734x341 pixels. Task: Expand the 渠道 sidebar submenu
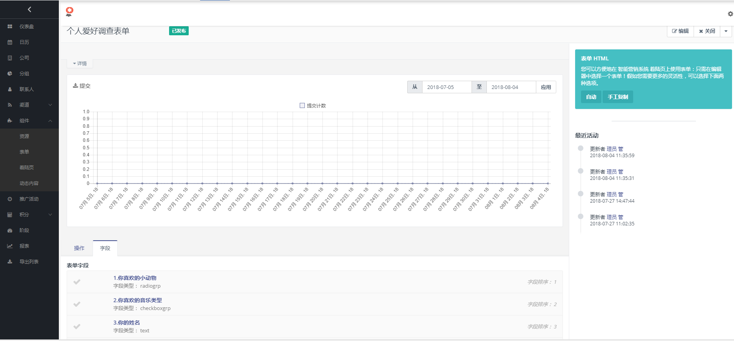point(50,105)
